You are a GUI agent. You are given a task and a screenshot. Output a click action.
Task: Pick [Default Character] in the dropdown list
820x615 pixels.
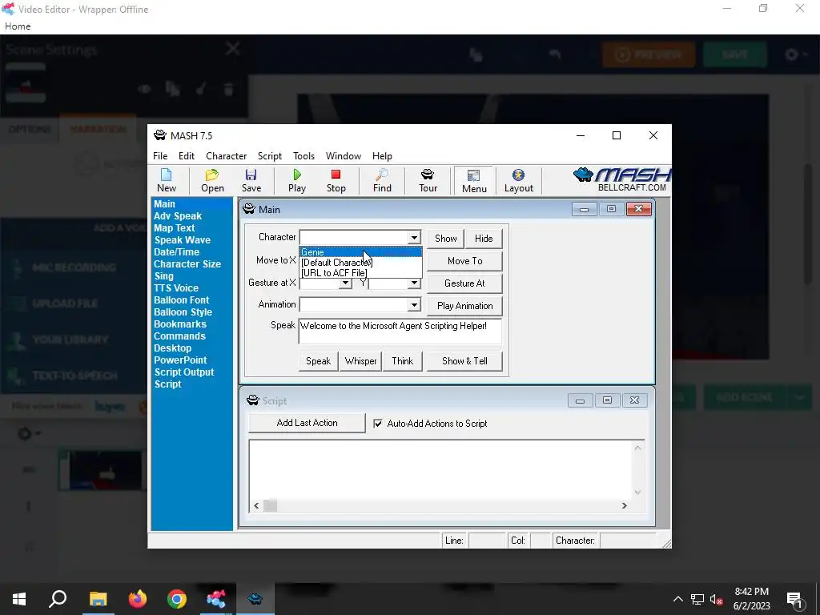(360, 263)
